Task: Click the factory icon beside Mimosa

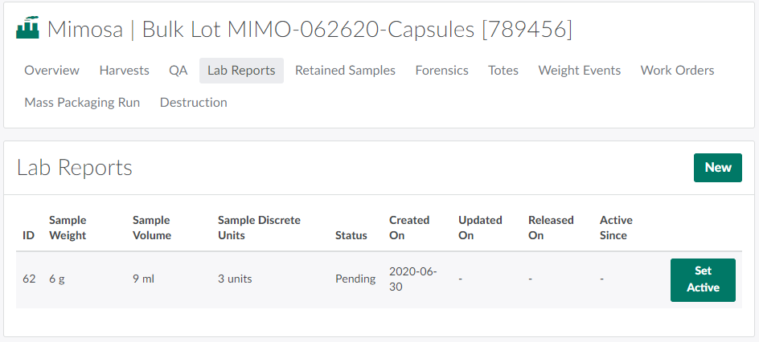Action: click(29, 29)
